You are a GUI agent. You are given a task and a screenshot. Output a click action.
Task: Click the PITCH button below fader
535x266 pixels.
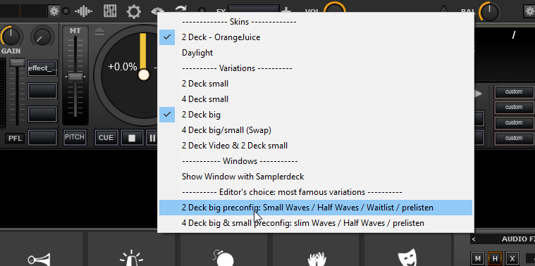tap(75, 137)
